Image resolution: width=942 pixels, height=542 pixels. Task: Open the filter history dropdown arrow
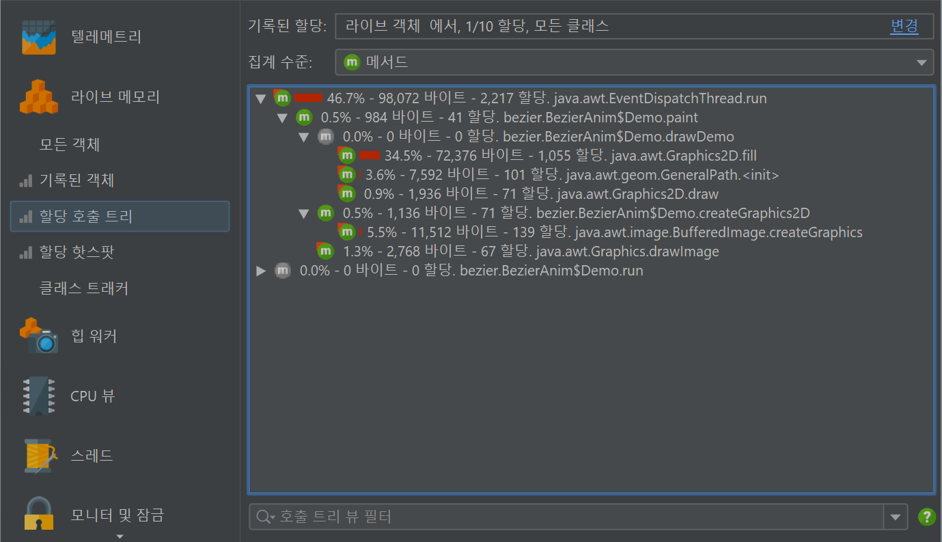point(896,517)
